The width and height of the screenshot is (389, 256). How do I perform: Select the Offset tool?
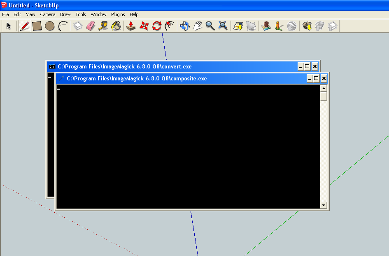tap(170, 26)
